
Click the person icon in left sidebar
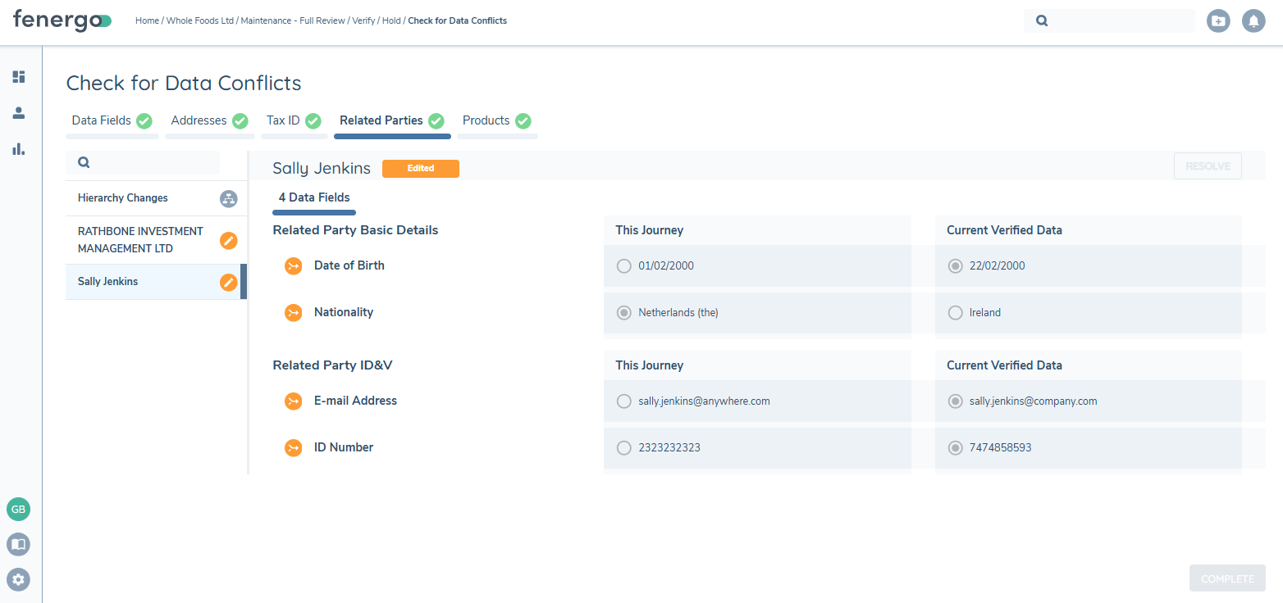pos(18,113)
